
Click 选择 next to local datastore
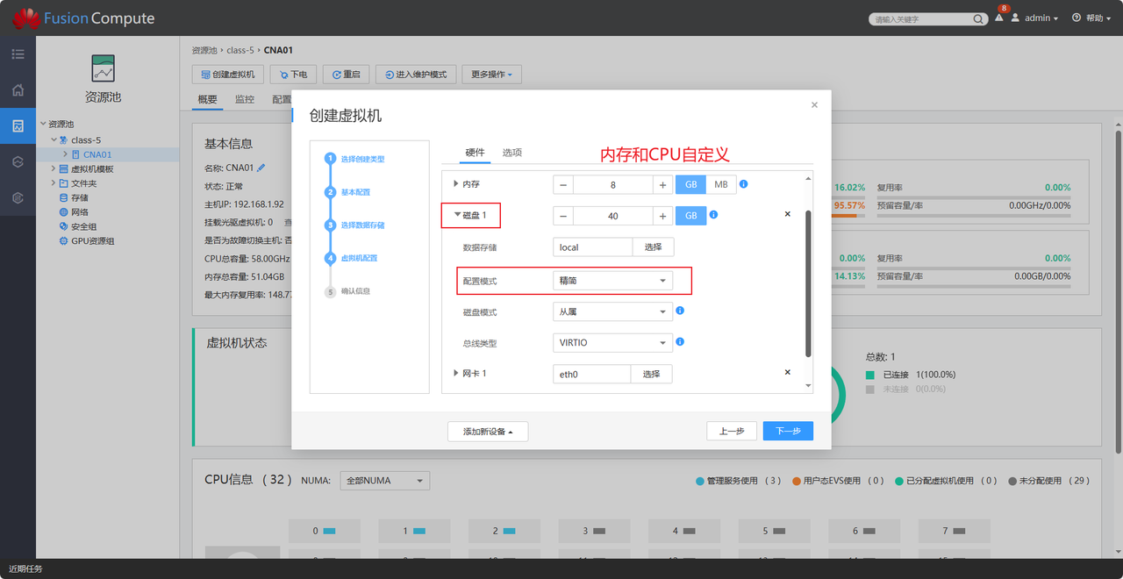coord(653,247)
